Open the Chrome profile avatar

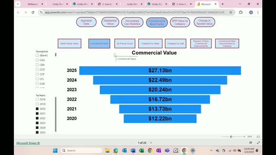(251, 12)
